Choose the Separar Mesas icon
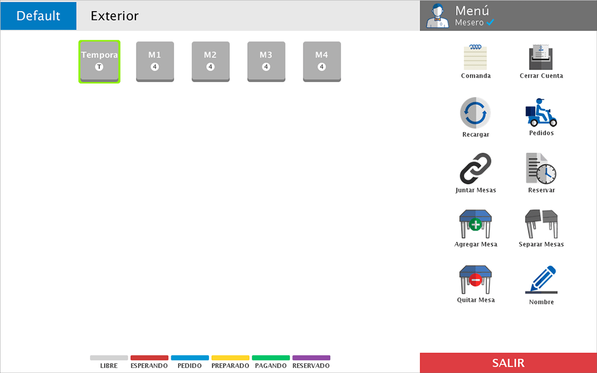Screen dimensions: 597x373 click(x=541, y=224)
